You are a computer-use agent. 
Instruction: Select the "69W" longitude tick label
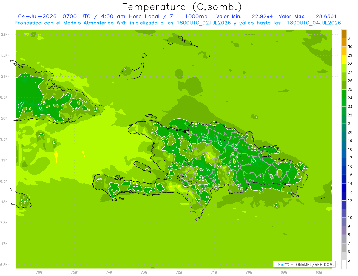point(284,272)
